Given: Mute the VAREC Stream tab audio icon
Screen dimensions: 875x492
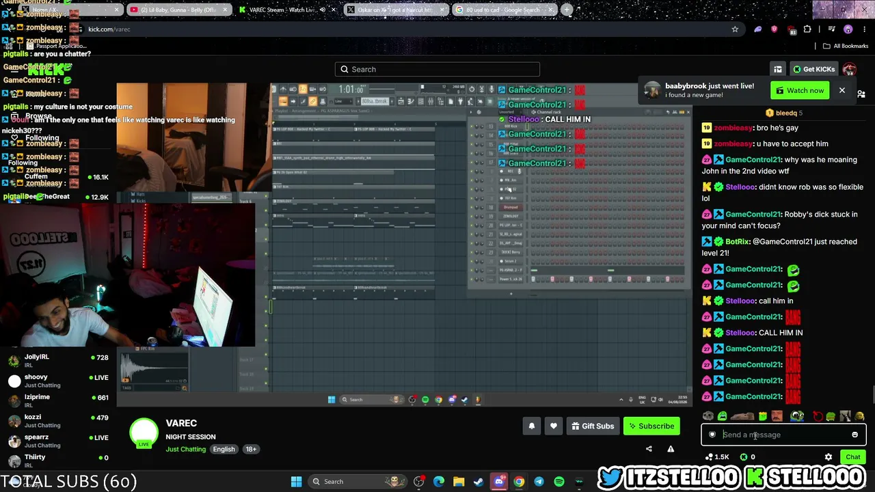Looking at the screenshot, I should (x=323, y=10).
